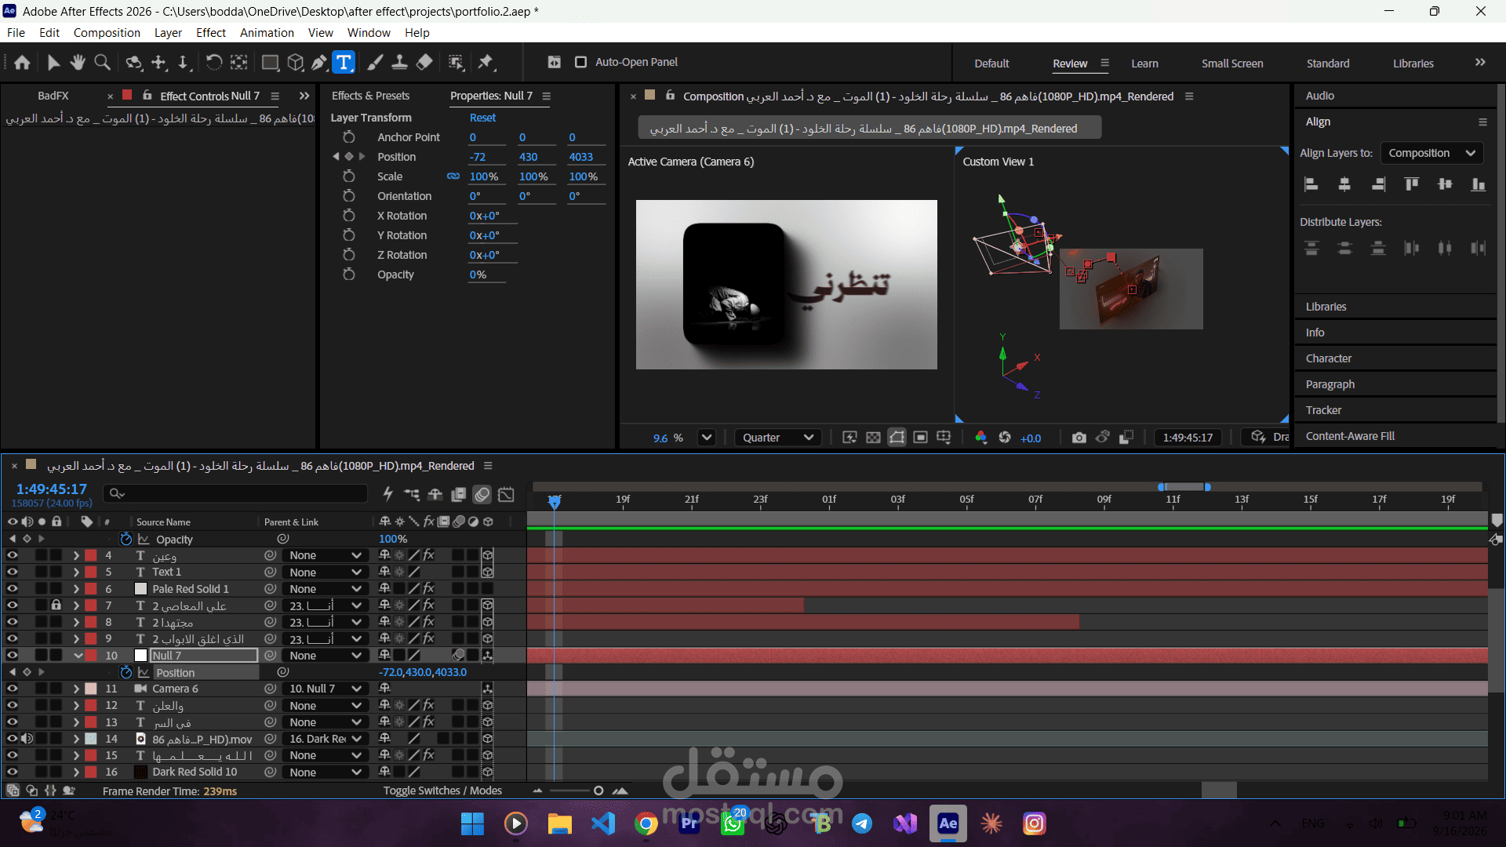Open Camera 6 parent dropdown

[x=326, y=689]
